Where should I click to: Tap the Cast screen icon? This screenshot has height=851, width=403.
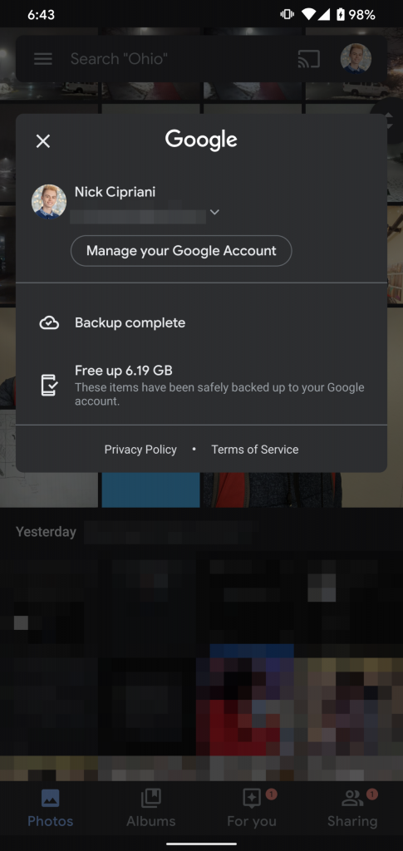click(x=308, y=59)
